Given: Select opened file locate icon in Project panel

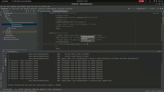Looking at the screenshot, I should [26, 11].
